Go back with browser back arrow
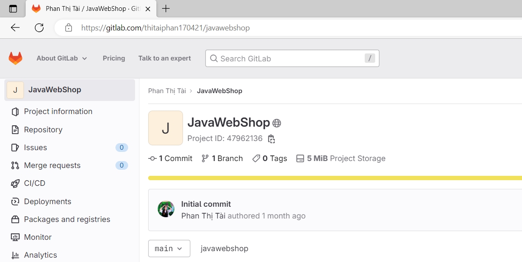Screen dimensions: 522x262 [x=15, y=27]
